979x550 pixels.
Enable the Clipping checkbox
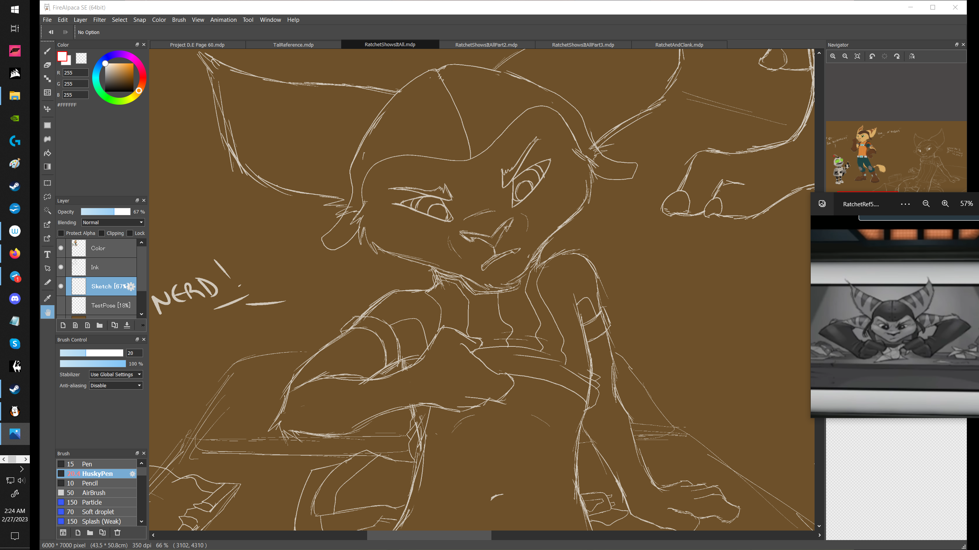(x=102, y=233)
